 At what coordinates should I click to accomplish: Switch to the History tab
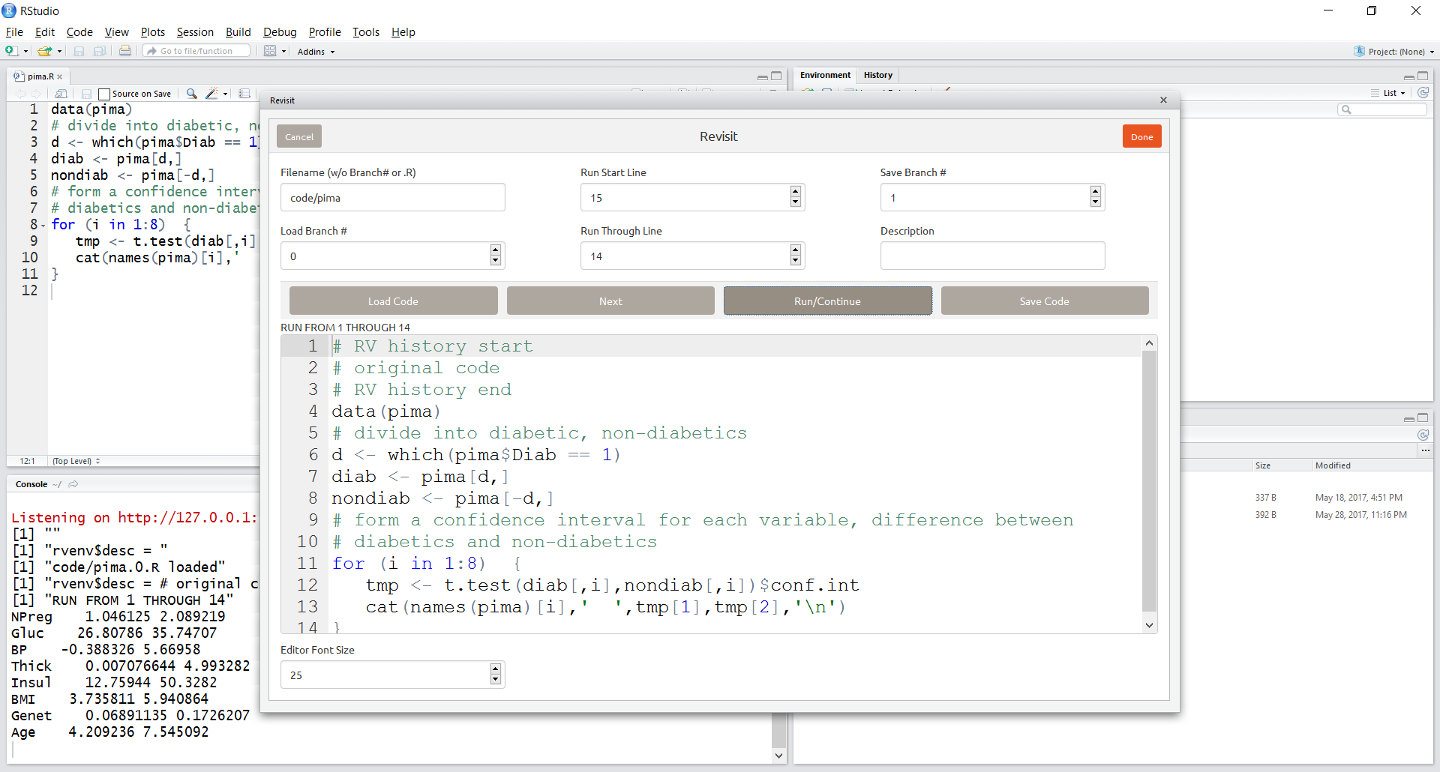(877, 75)
